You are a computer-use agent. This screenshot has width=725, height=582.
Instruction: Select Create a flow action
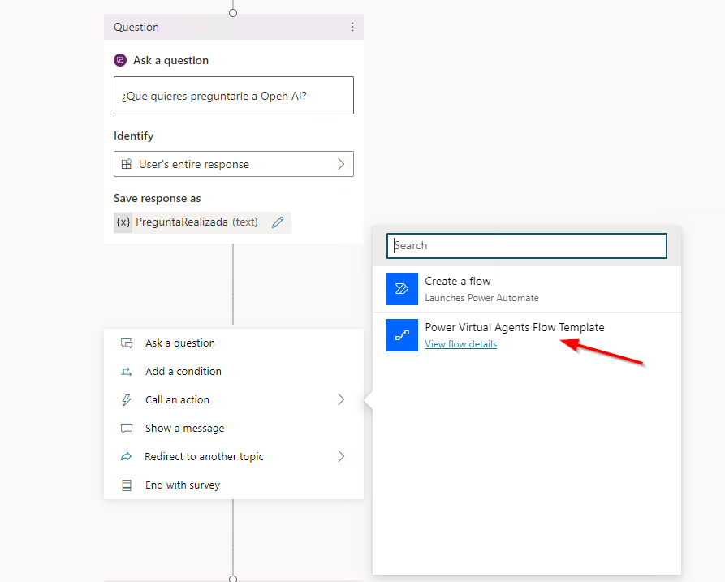(x=458, y=282)
